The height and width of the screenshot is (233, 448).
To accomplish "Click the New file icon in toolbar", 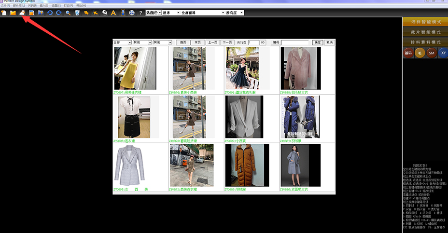I will pos(4,12).
